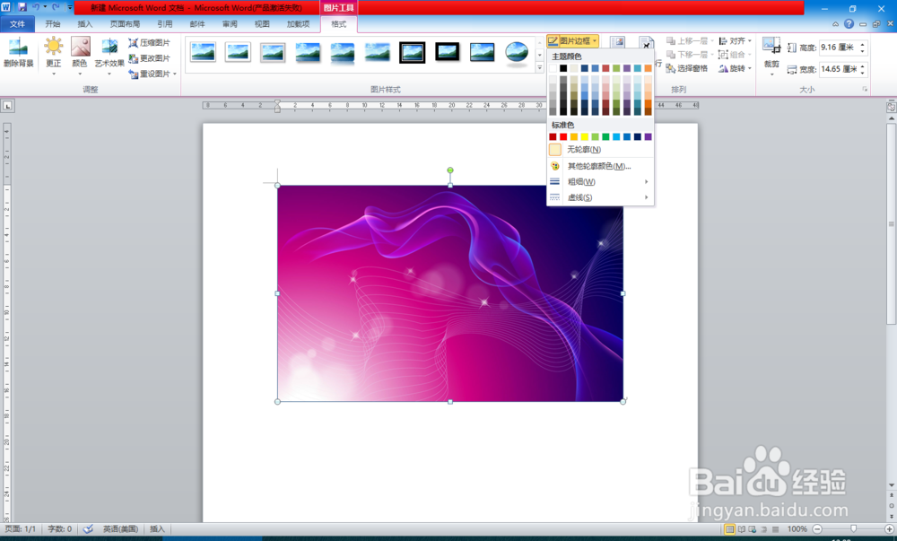Switch to the 页面布局 tab

[x=125, y=24]
